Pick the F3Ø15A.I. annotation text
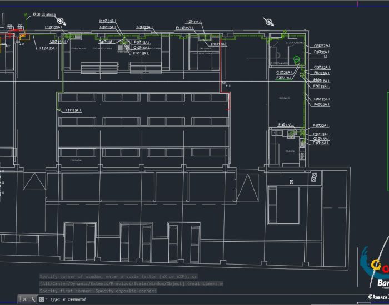The image size is (389, 305). pos(287,125)
